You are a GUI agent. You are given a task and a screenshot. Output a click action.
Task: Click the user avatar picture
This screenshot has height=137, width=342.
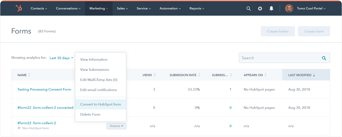pos(289,8)
